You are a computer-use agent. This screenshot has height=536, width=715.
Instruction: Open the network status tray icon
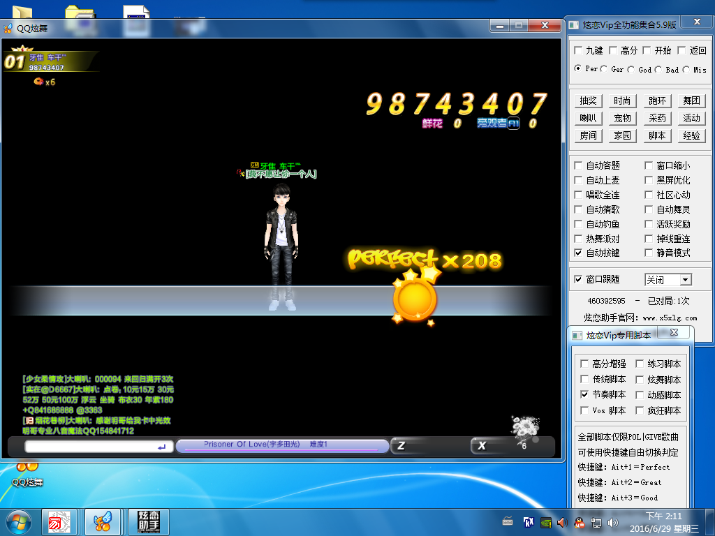[x=596, y=523]
